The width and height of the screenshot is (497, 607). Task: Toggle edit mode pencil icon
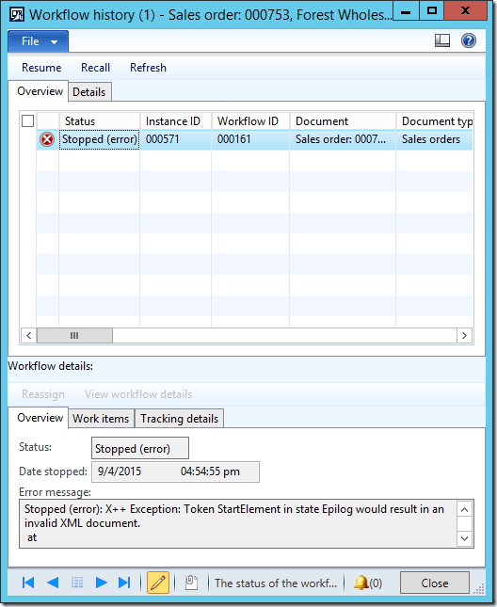158,583
